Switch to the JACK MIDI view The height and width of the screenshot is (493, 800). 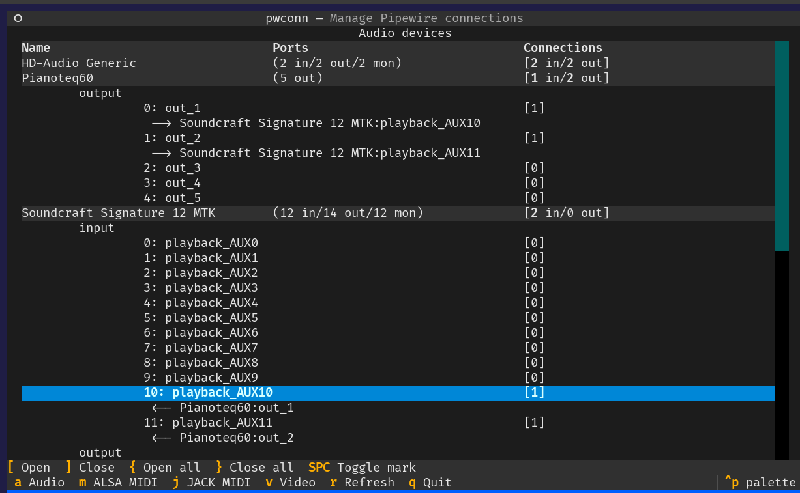[211, 483]
